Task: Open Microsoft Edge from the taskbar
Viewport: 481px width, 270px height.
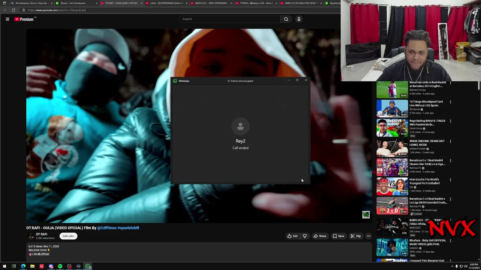Action: 23,267
